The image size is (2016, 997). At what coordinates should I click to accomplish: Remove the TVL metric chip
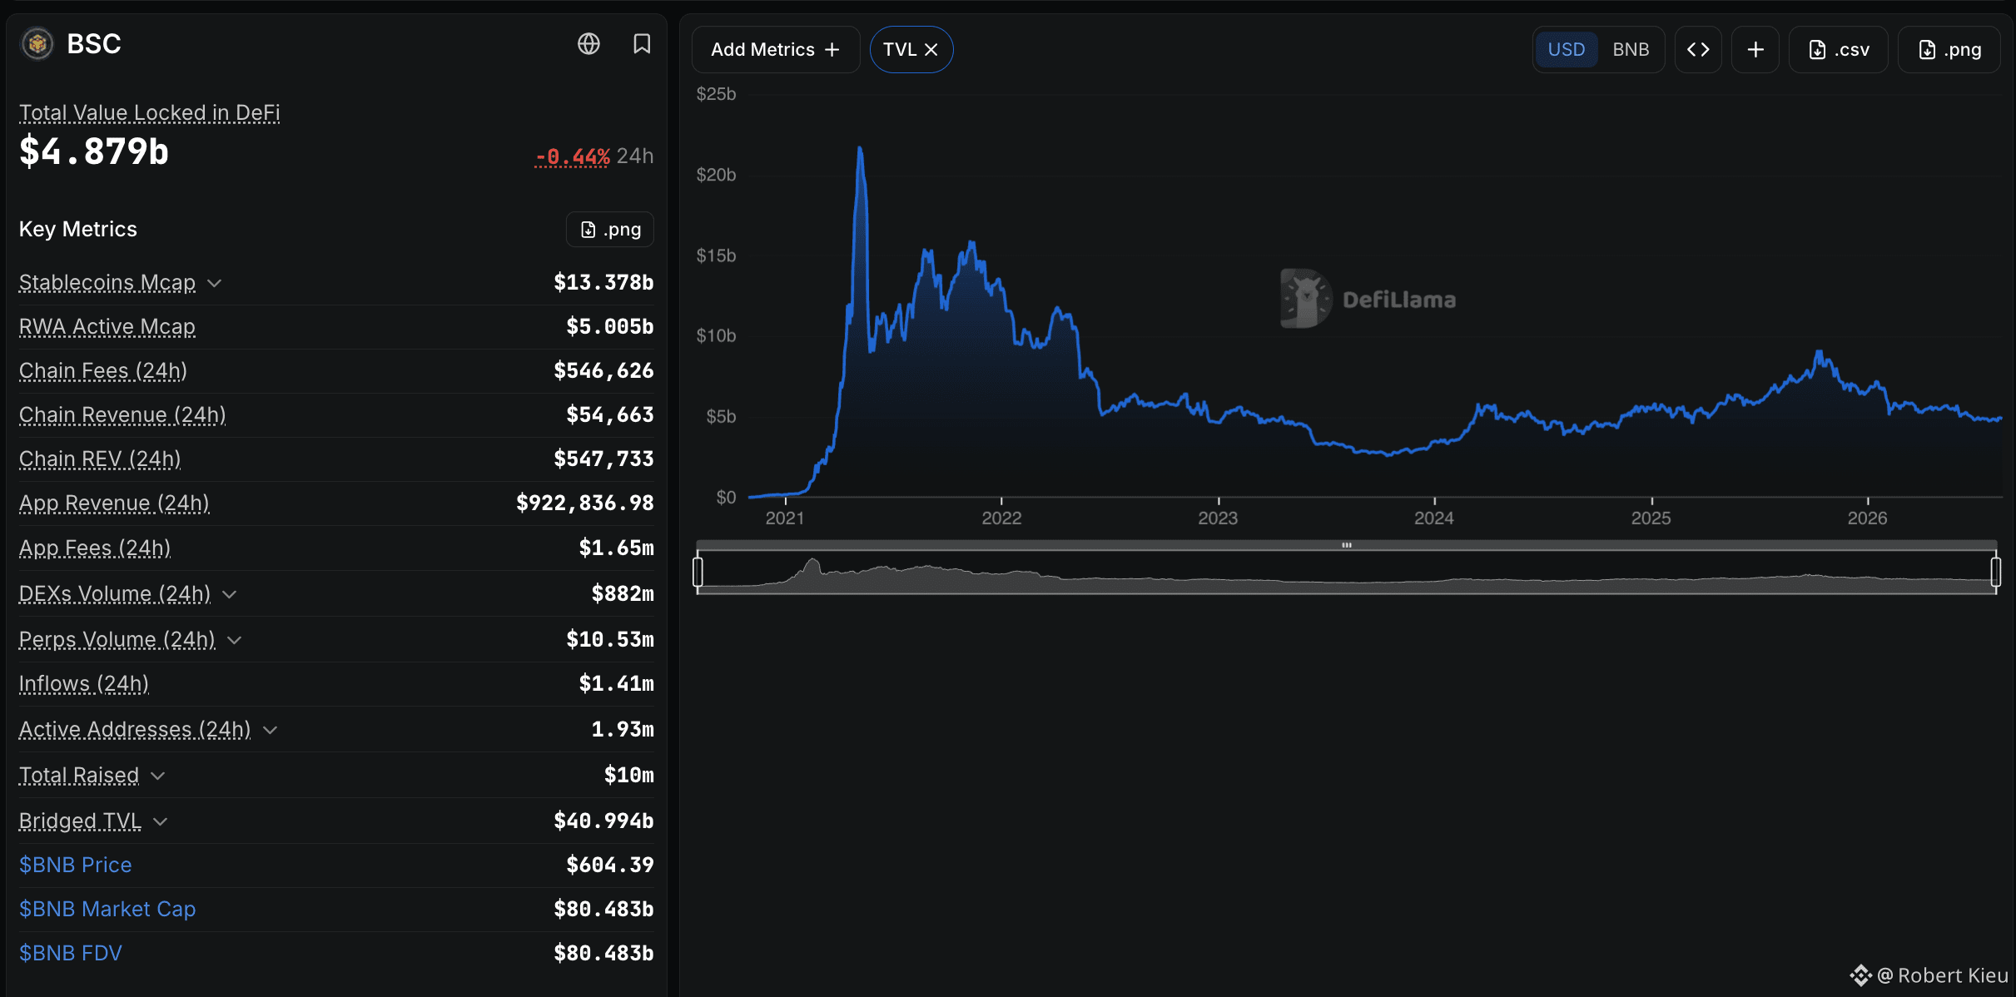point(931,50)
